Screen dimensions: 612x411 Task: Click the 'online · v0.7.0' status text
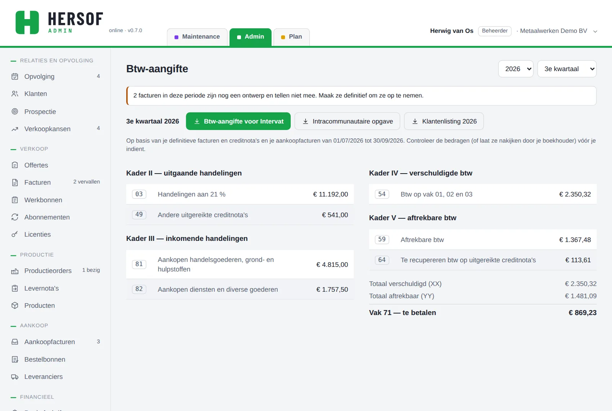125,30
